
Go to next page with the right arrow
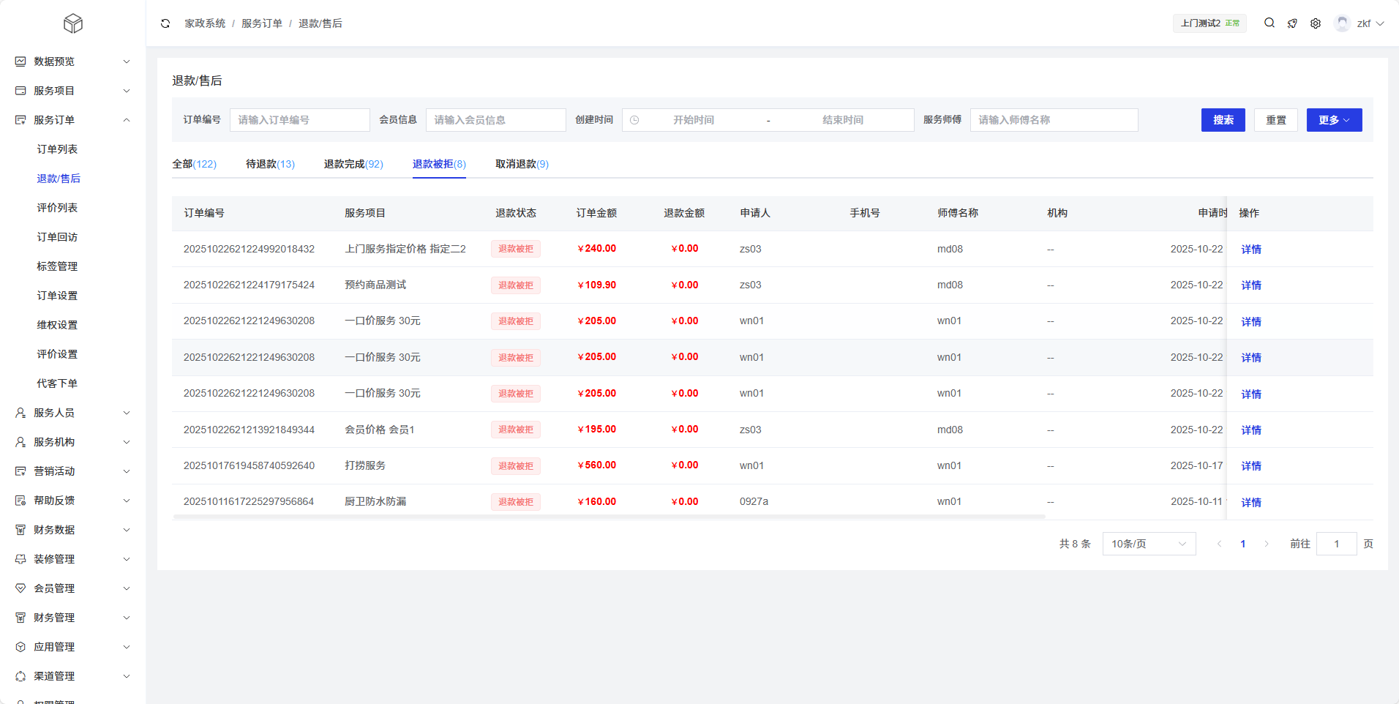point(1267,544)
